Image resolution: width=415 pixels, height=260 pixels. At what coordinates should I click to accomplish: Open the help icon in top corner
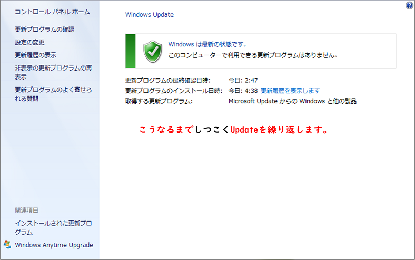pyautogui.click(x=409, y=6)
